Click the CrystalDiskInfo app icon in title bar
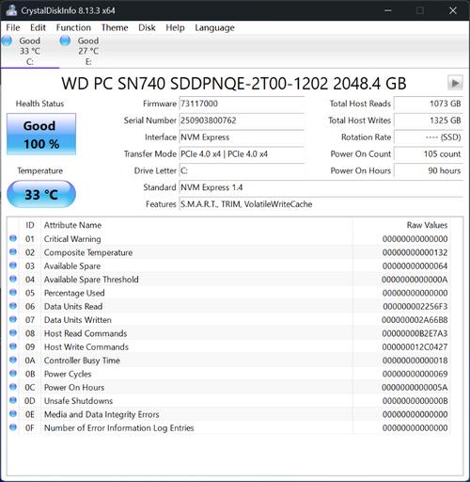This screenshot has width=470, height=482. pos(11,10)
